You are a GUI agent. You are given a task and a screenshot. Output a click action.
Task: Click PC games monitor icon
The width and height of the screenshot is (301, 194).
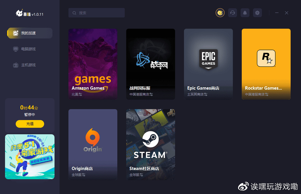pyautogui.click(x=15, y=49)
